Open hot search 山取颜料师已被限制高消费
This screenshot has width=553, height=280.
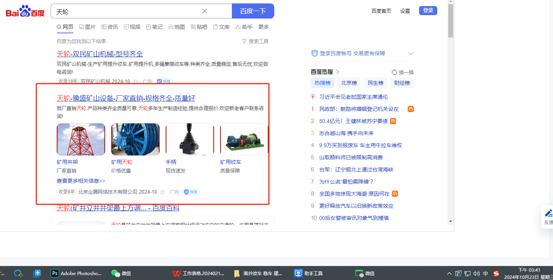pos(351,158)
